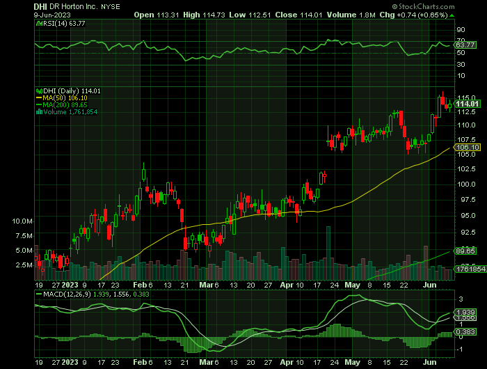Click the 106.10 MA(50) tag on right axis
The height and width of the screenshot is (369, 487).
pyautogui.click(x=467, y=147)
